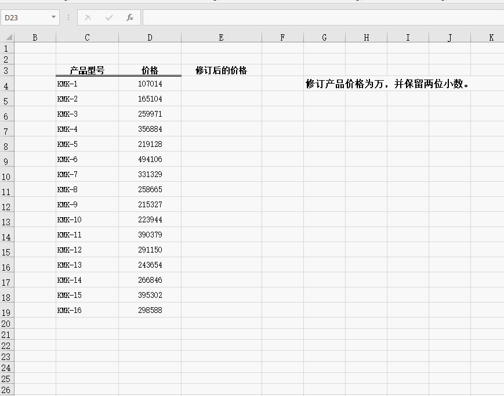Screen dimensions: 504x396
Task: Click price value 258665
Action: (x=150, y=189)
